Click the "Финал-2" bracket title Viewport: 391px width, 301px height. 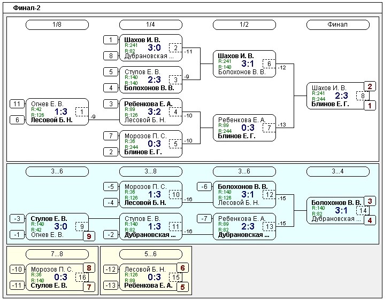point(27,8)
